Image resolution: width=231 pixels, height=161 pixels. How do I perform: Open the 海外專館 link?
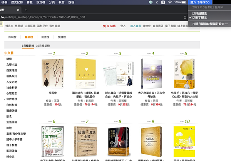[x=55, y=26]
